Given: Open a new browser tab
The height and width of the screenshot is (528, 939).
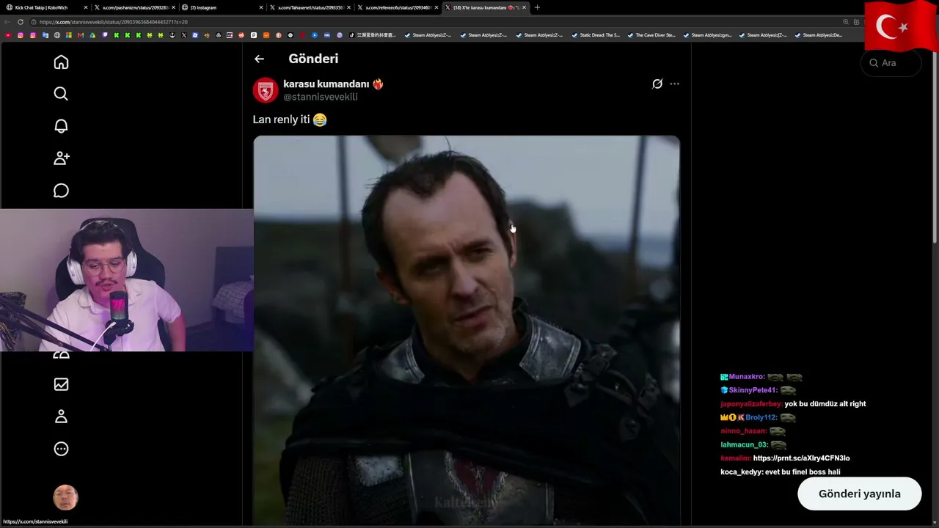Looking at the screenshot, I should click(537, 7).
